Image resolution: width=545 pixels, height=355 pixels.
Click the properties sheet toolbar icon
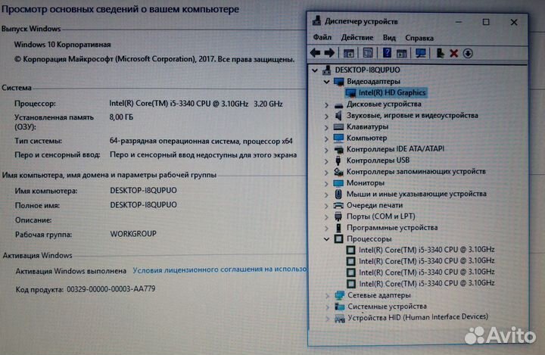click(x=368, y=53)
